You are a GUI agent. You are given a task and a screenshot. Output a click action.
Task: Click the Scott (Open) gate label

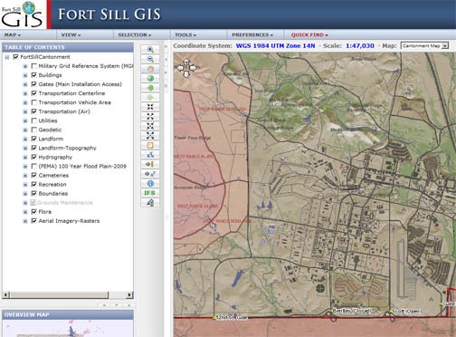406,311
